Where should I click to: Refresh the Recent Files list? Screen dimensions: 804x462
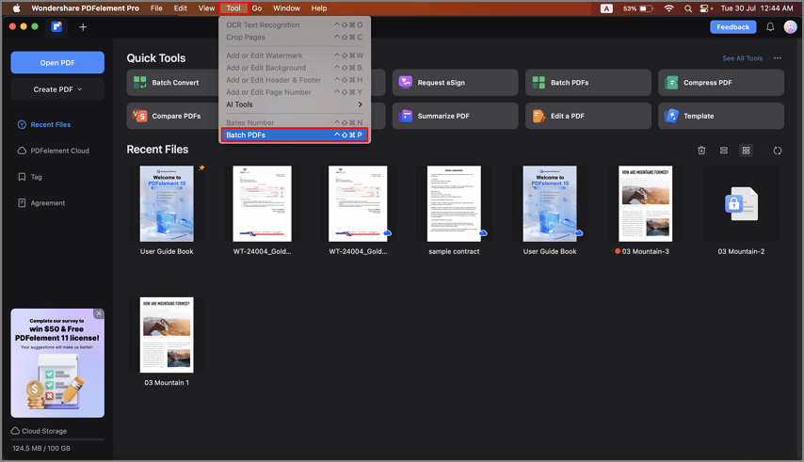(x=778, y=151)
